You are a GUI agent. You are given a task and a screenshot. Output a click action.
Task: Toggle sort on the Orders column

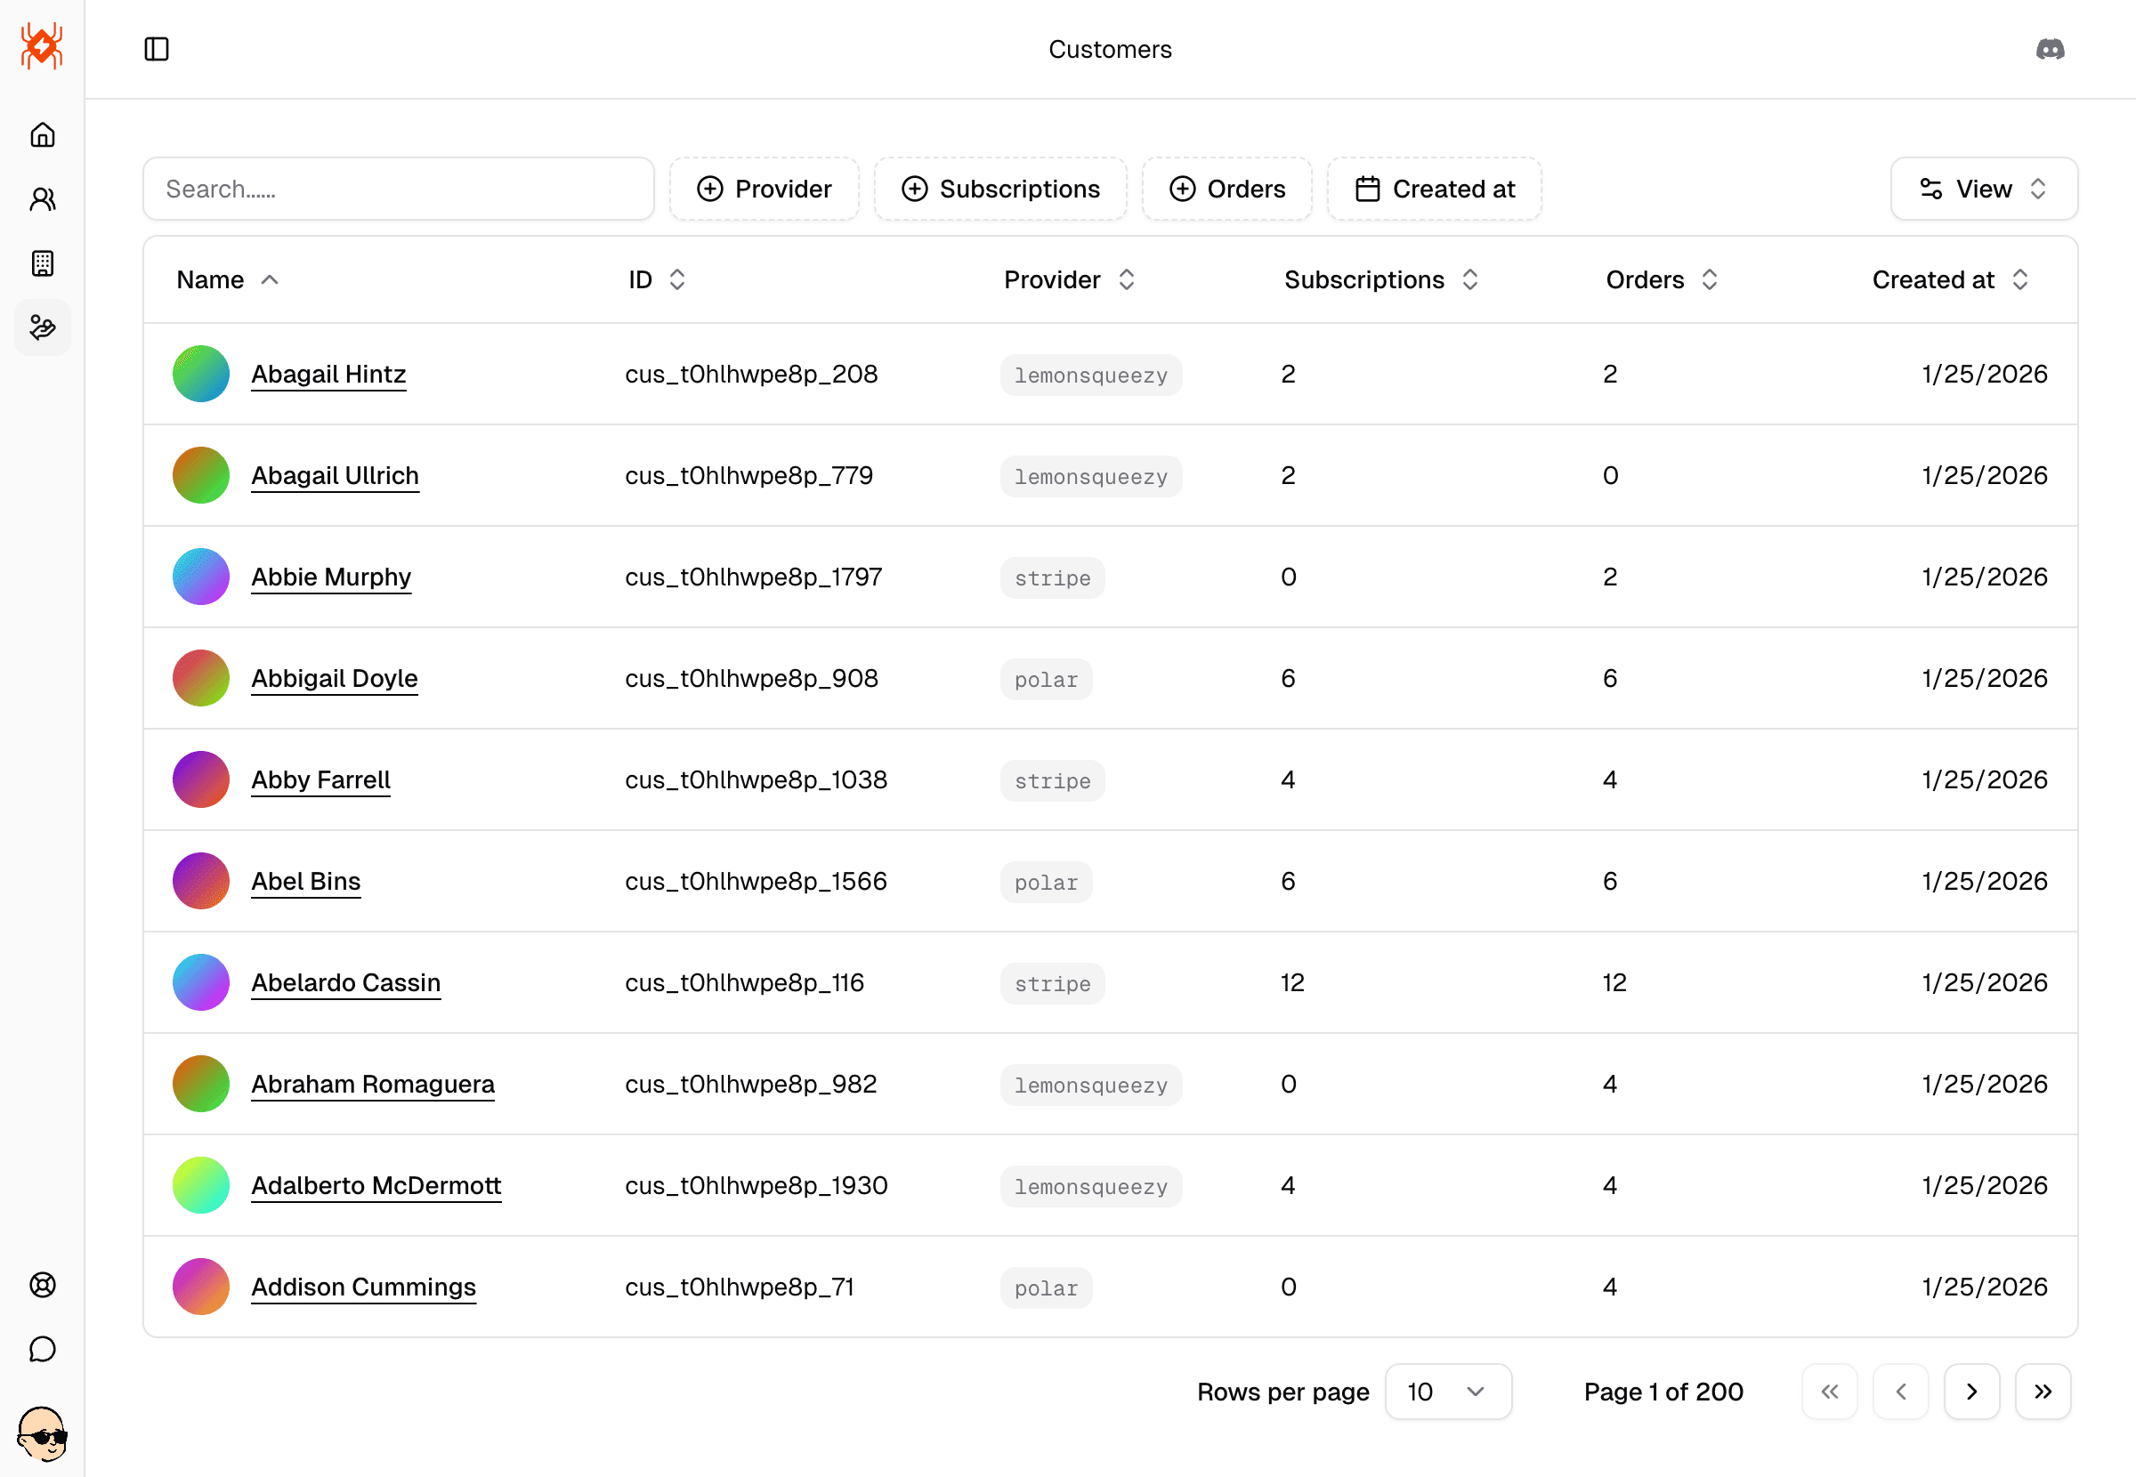[x=1662, y=279]
